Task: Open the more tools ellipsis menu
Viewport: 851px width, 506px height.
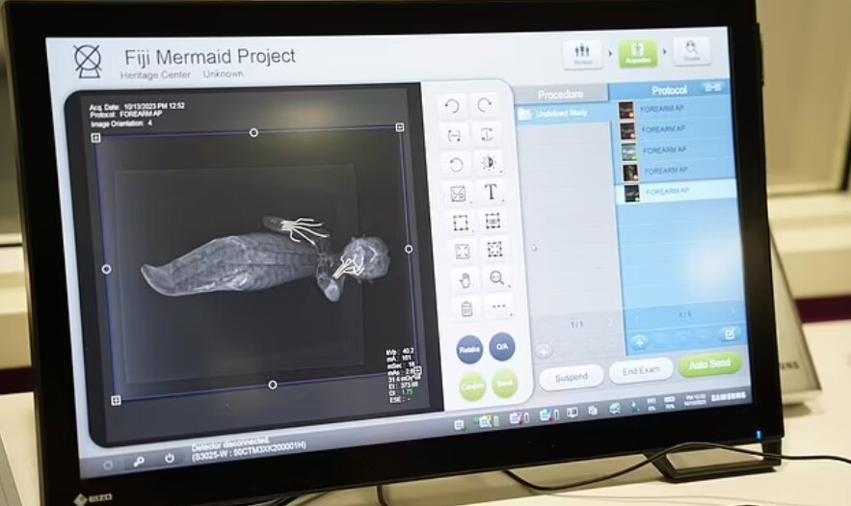Action: [x=498, y=307]
